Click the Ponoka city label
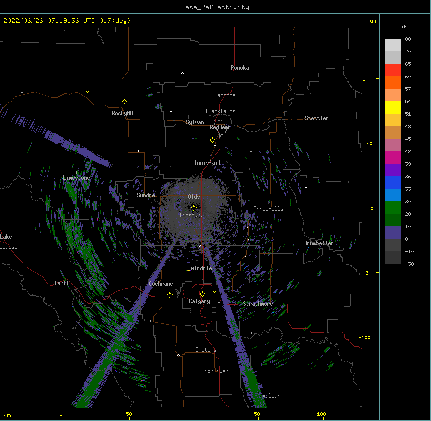Image resolution: width=431 pixels, height=421 pixels. click(x=240, y=68)
